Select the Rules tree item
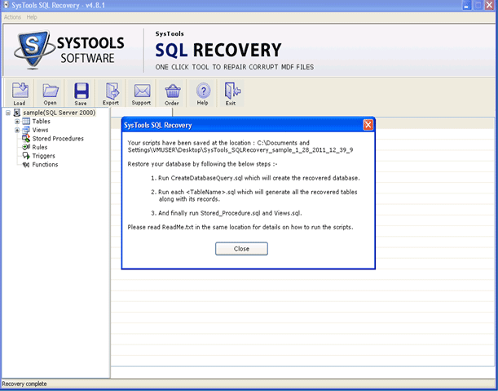 click(x=39, y=148)
